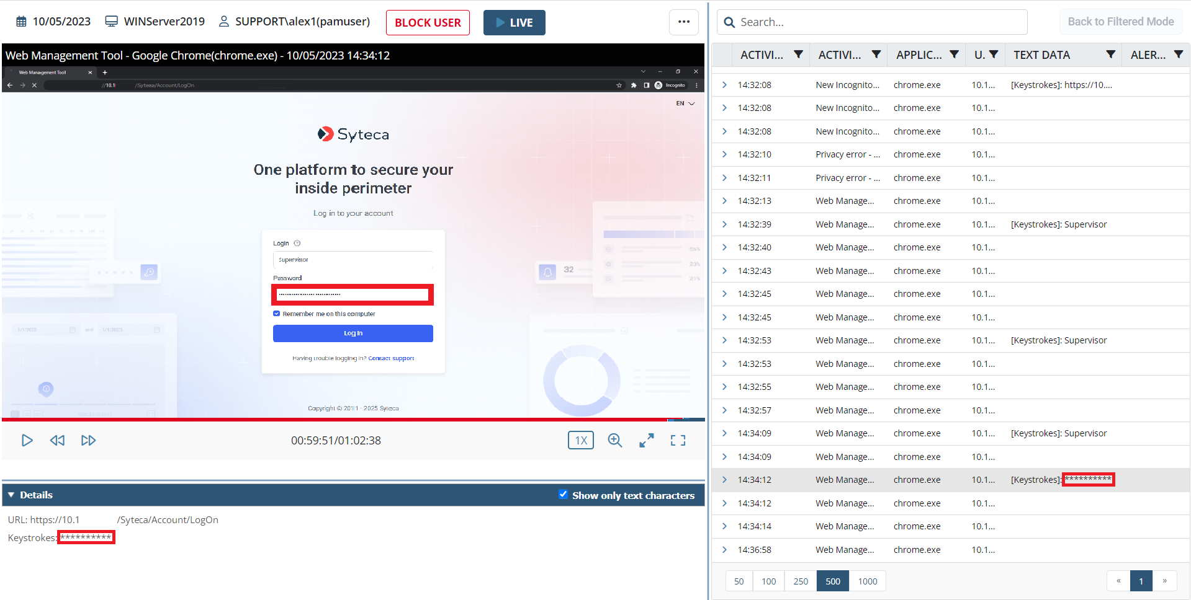Click the calendar icon next to the date
Image resolution: width=1191 pixels, height=600 pixels.
(21, 22)
